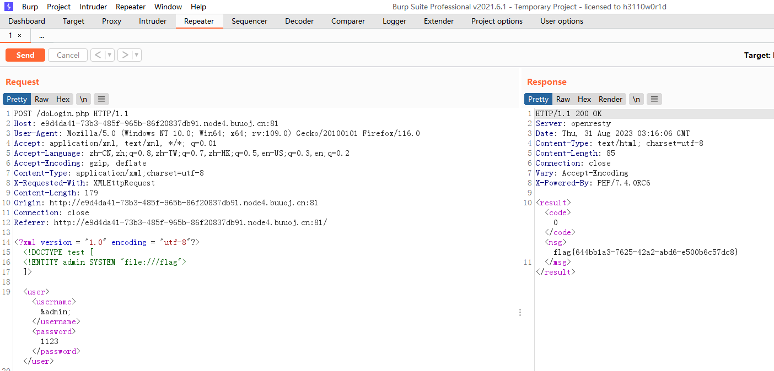Click the Content-Length: 179 header
The width and height of the screenshot is (774, 371).
point(56,193)
